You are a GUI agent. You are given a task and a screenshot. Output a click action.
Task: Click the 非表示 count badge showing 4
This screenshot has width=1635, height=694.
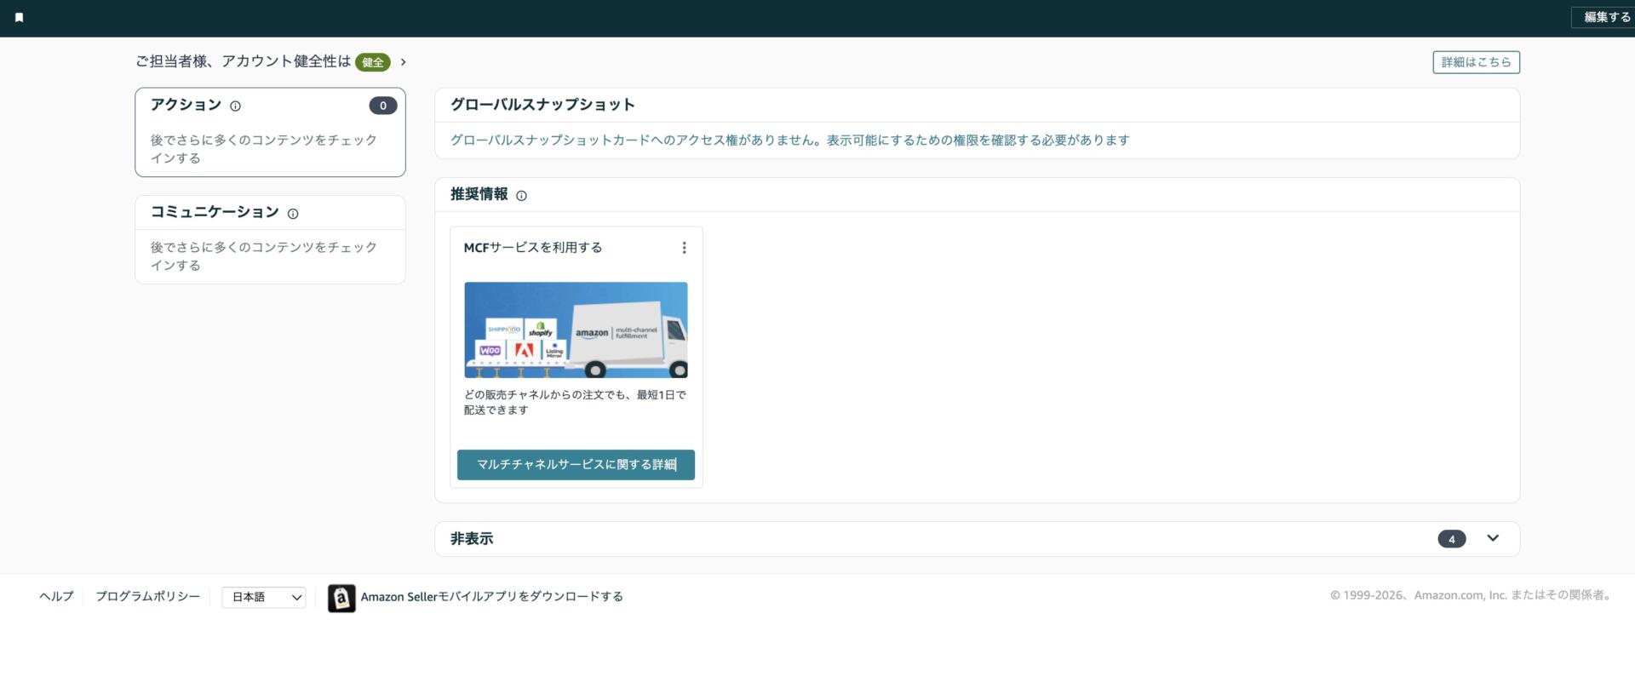pos(1451,539)
